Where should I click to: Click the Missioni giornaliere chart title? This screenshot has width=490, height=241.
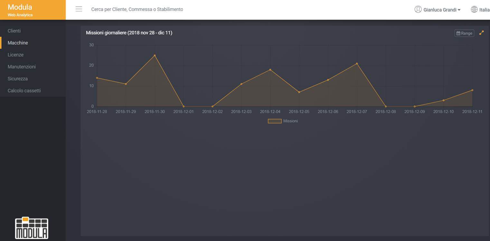129,33
